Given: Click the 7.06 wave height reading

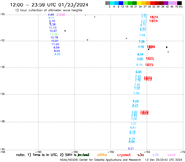Looking at the screenshot, I should (134, 119).
